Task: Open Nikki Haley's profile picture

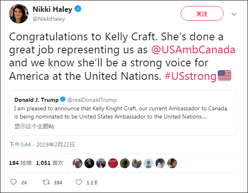Action: (18, 13)
